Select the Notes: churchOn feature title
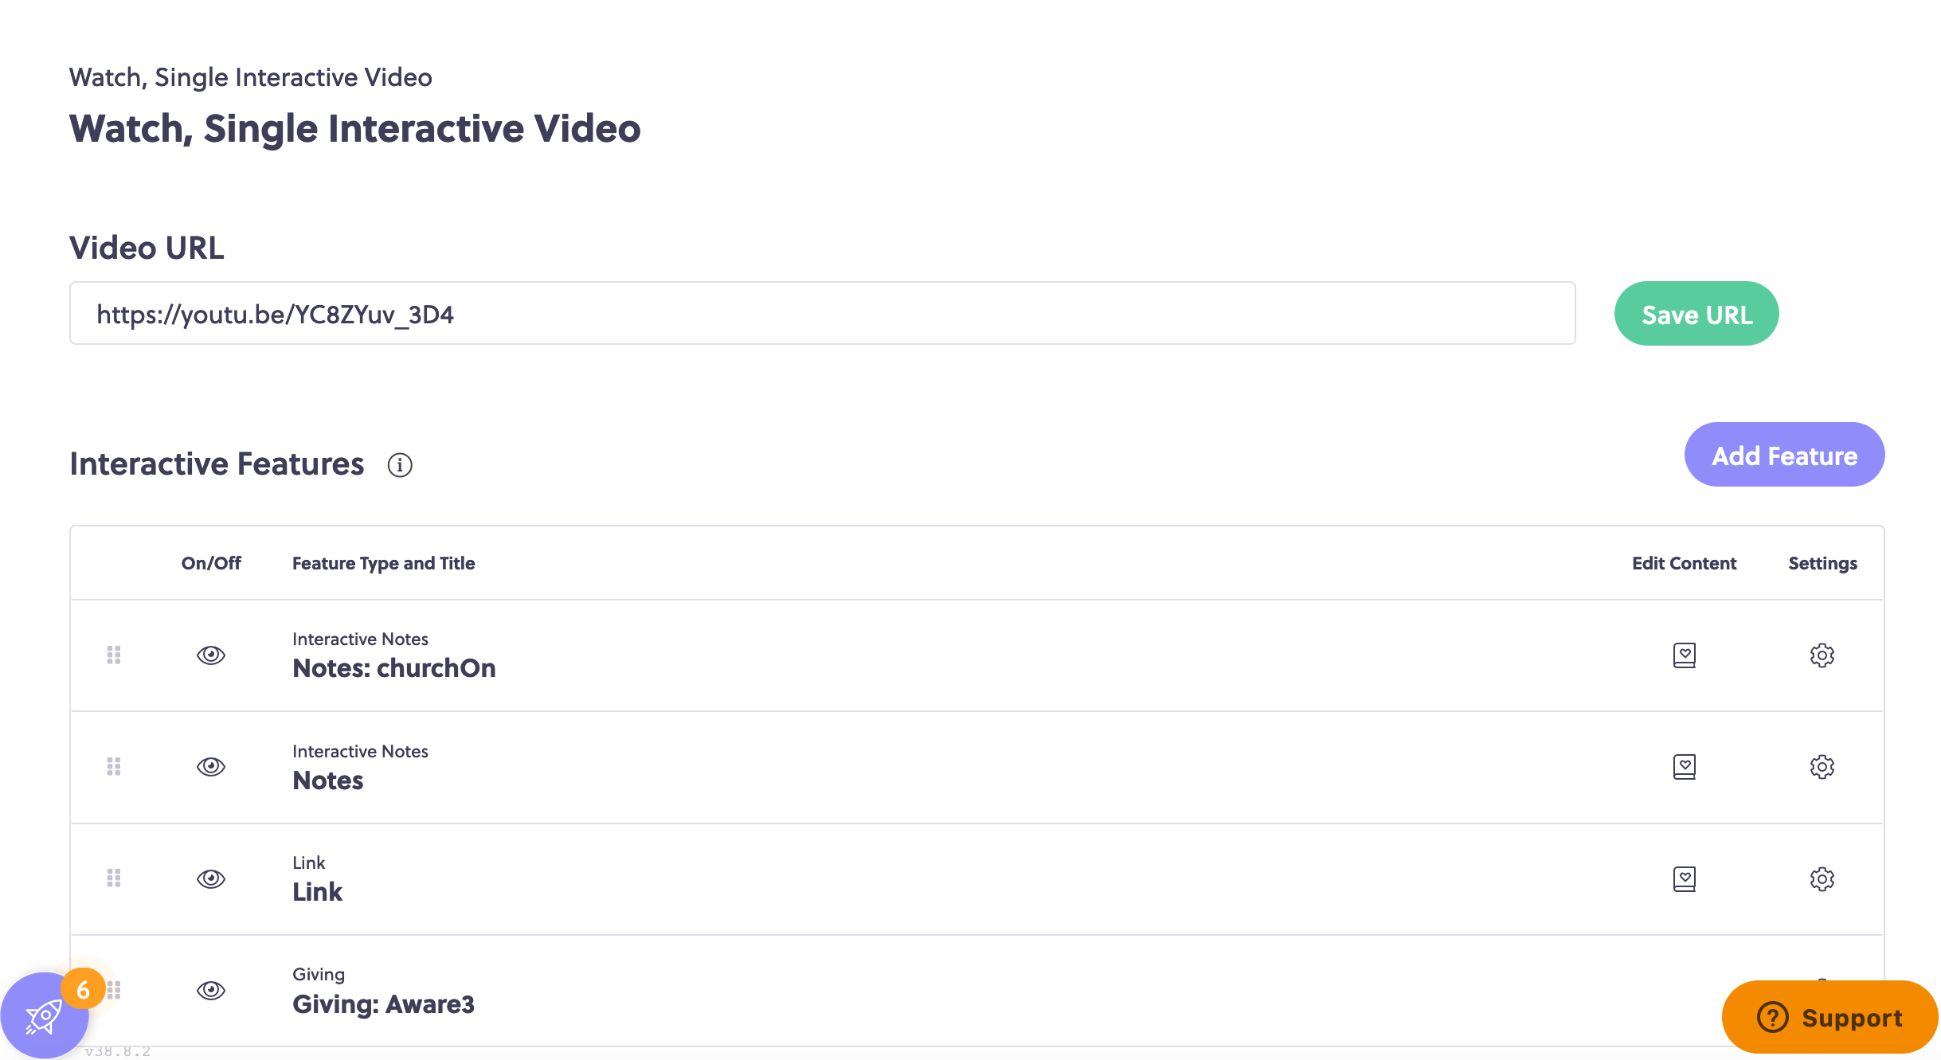 point(394,668)
